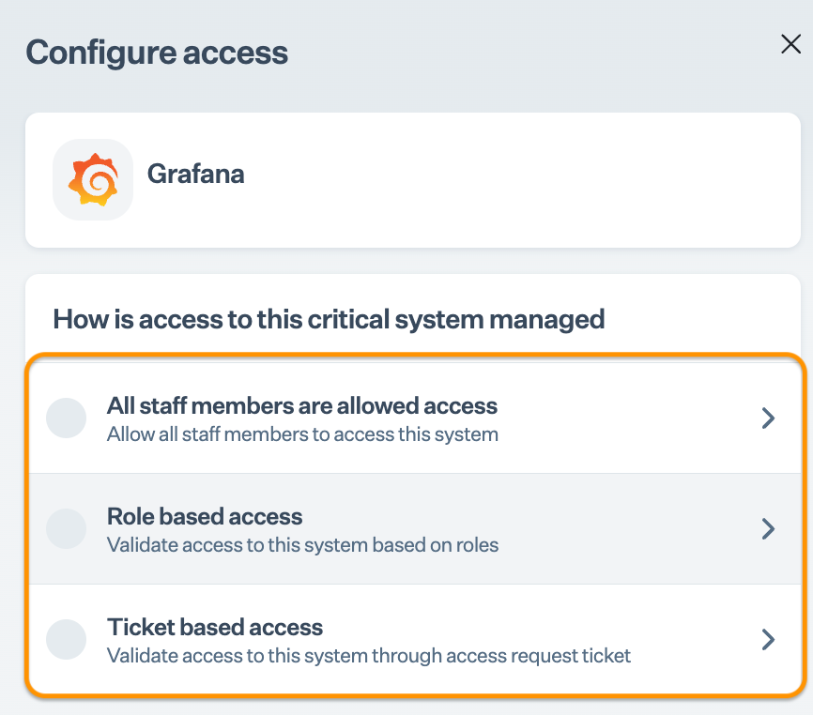Click the 'How is access' section heading
This screenshot has width=813, height=715.
pos(329,319)
